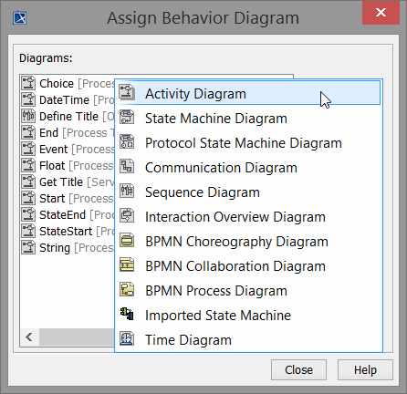
Task: Select the Choice diagram in list
Action: 68,83
